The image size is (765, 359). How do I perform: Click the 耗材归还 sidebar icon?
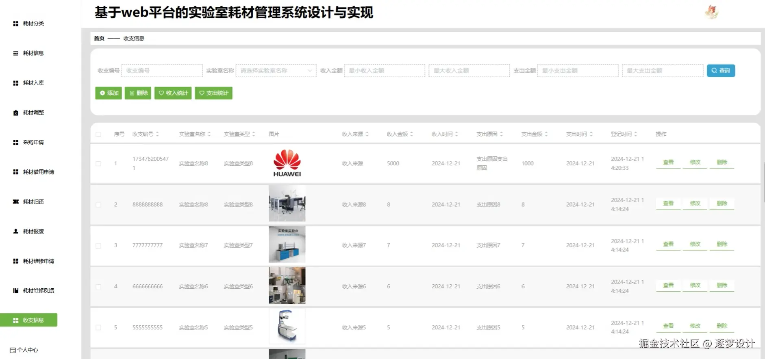click(16, 202)
